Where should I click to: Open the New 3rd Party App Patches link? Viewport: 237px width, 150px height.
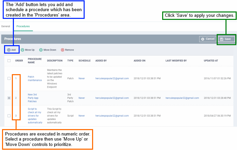tap(33, 98)
